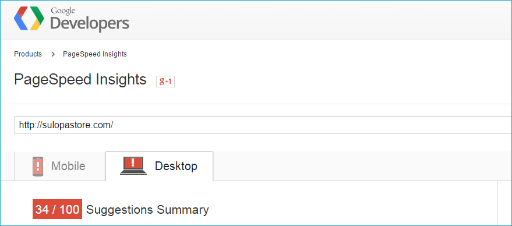Open the PageSpeed Insights breadcrumb link
This screenshot has height=226, width=512.
pos(95,54)
